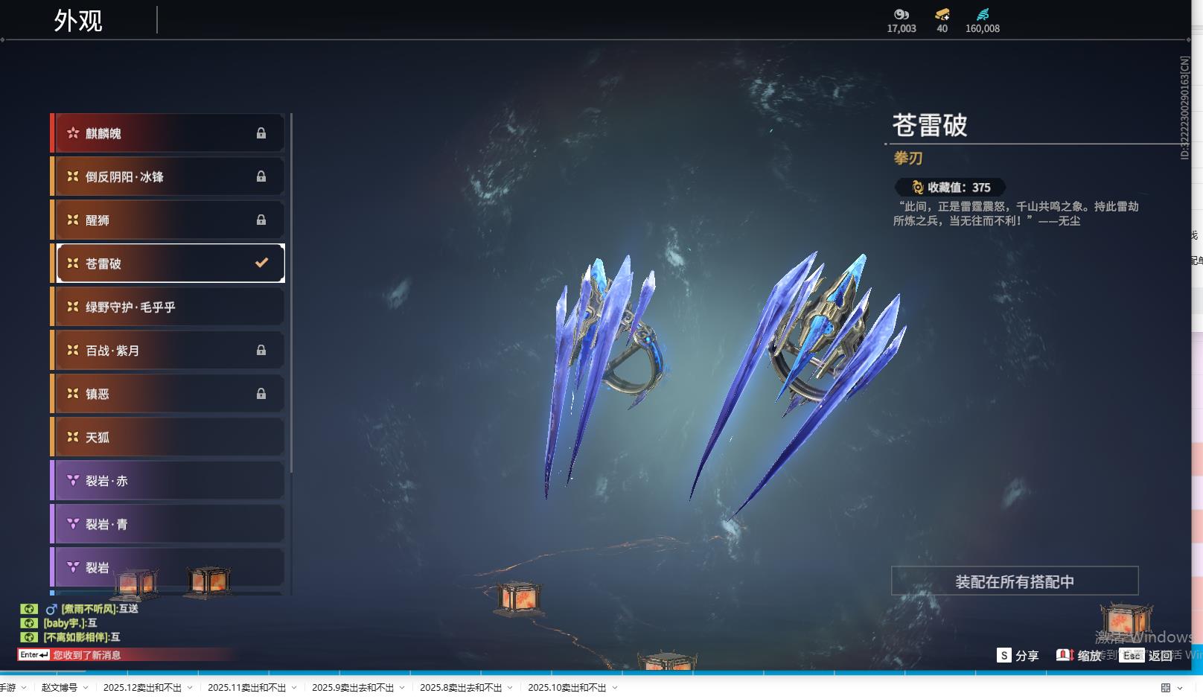Select the 裂岩·青 skin
The width and height of the screenshot is (1203, 699).
point(167,523)
